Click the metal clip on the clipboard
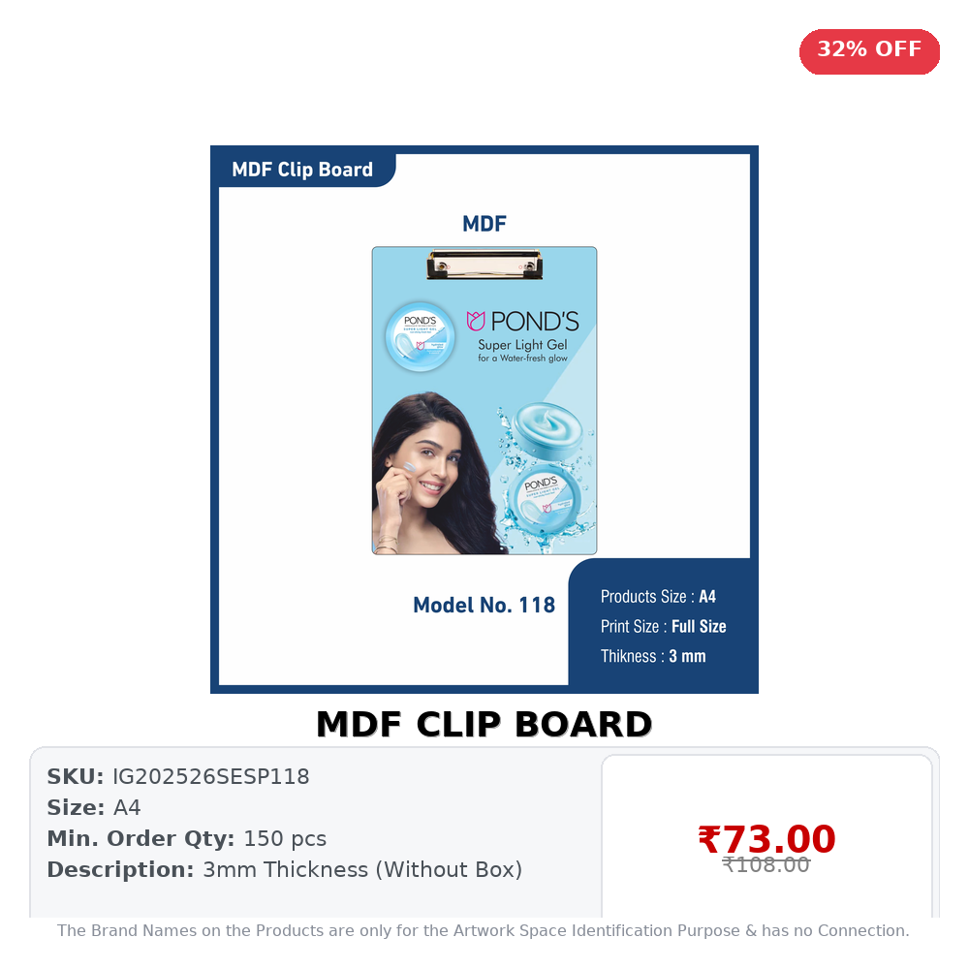 [x=484, y=264]
